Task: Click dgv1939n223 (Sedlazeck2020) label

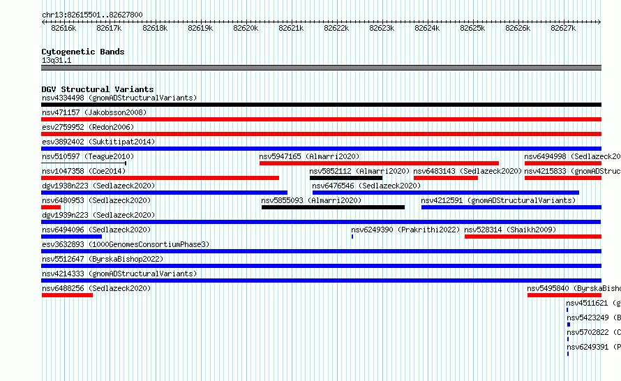Action: point(98,215)
